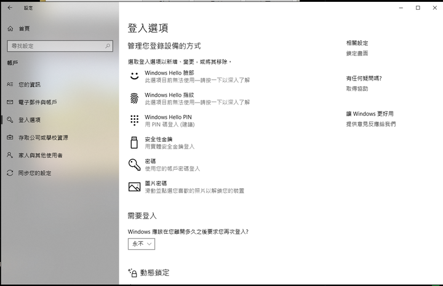Expand the Windows Hello 臉部 option

click(190, 76)
